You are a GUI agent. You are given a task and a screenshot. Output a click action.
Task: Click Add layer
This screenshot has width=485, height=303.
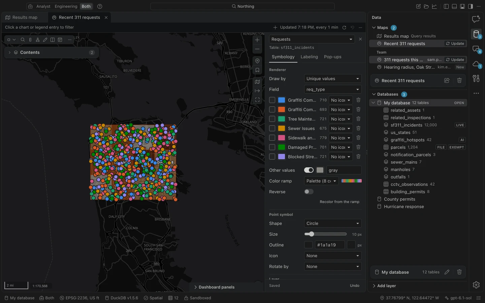(x=386, y=286)
